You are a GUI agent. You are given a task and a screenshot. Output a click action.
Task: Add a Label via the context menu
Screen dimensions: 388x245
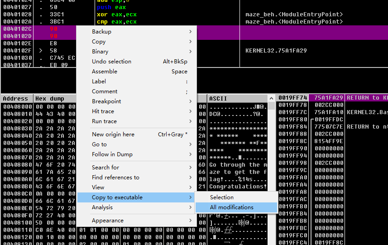pos(99,82)
